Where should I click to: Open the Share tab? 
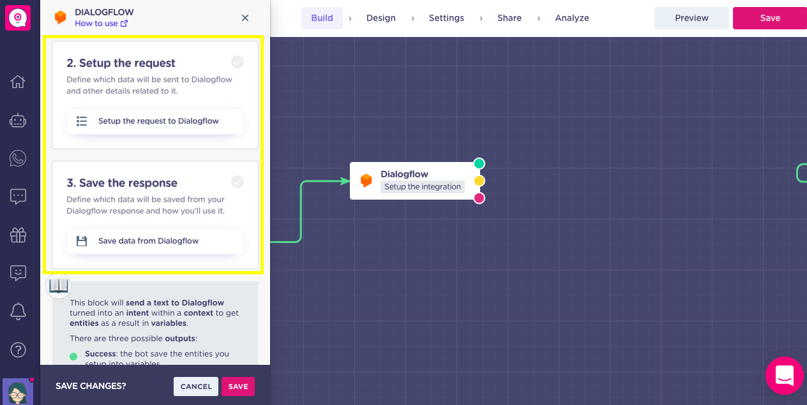[x=509, y=18]
